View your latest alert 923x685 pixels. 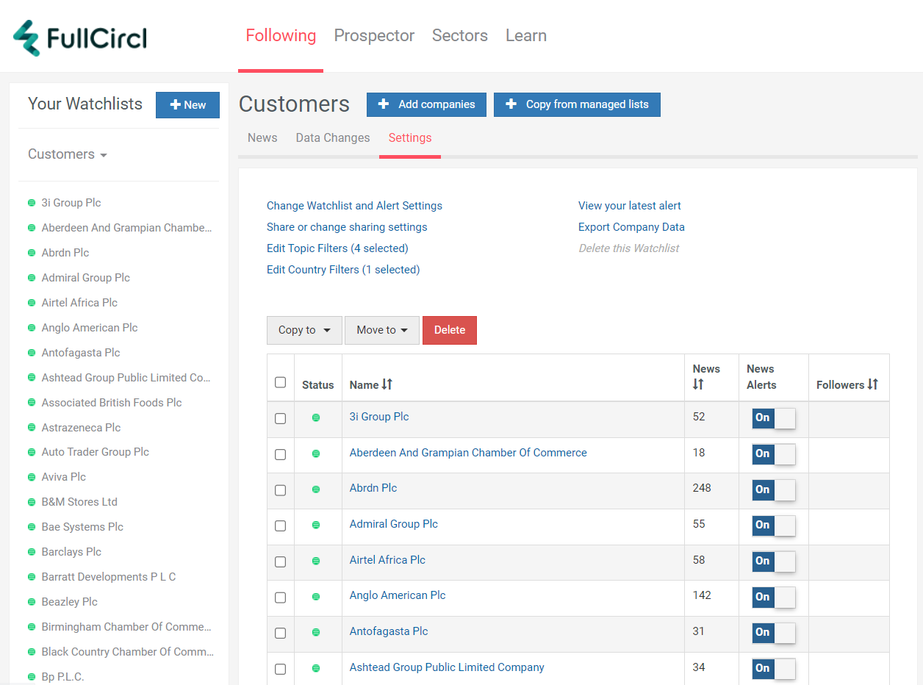coord(630,206)
